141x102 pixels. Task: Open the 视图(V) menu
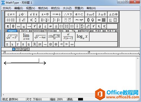click(30, 8)
